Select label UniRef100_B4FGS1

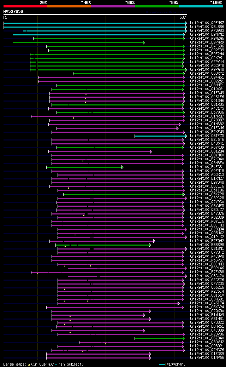(207, 167)
